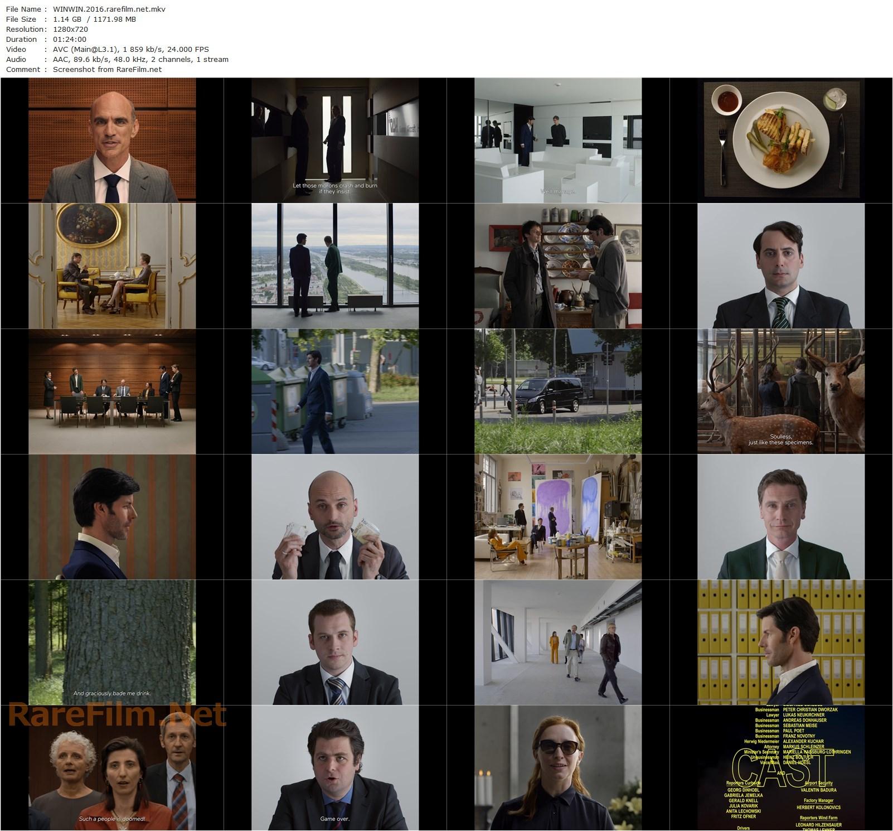Click the plate of food thumbnail
Image resolution: width=893 pixels, height=831 pixels.
pos(781,140)
